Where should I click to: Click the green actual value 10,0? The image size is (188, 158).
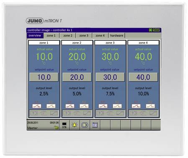(44, 57)
